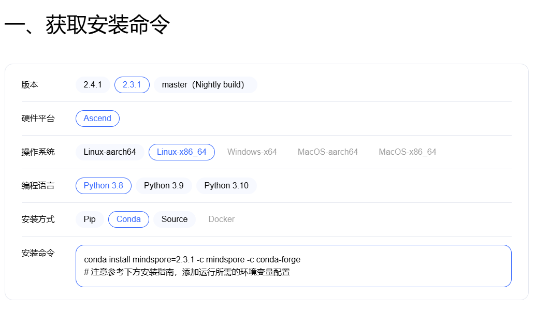535x310 pixels.
Task: Select Python 3.10 language option
Action: click(x=226, y=186)
